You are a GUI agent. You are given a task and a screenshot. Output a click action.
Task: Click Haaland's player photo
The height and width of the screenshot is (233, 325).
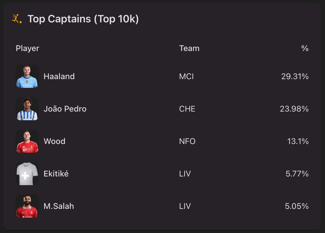tap(27, 76)
